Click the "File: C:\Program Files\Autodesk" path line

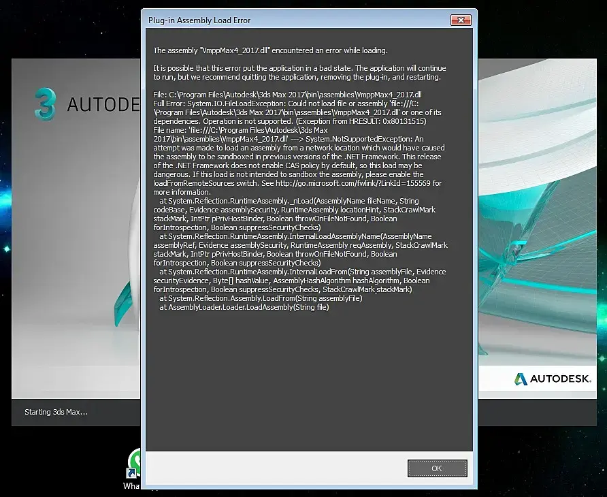287,95
